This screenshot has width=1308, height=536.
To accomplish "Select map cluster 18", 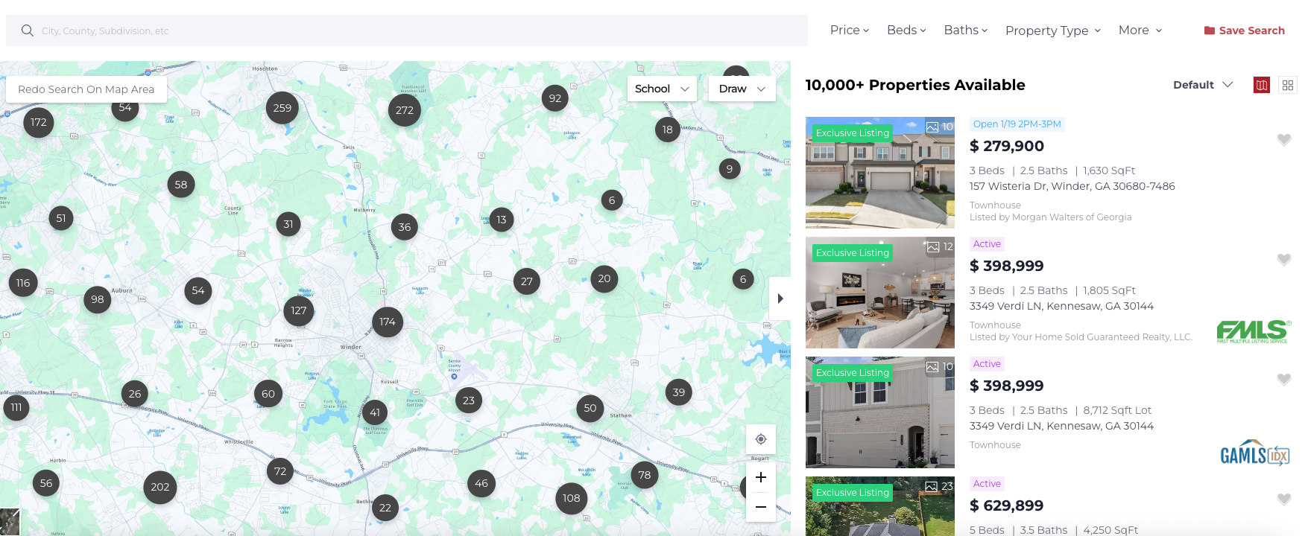I will click(668, 130).
